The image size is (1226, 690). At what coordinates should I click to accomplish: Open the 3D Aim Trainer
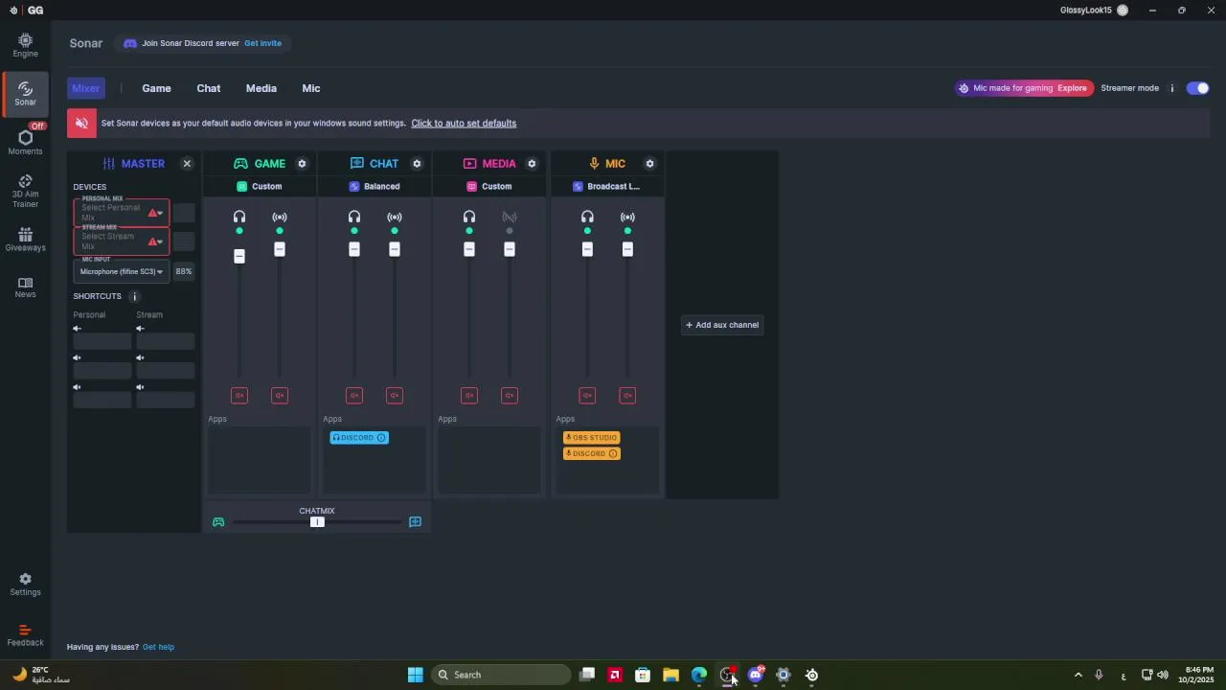(x=25, y=191)
